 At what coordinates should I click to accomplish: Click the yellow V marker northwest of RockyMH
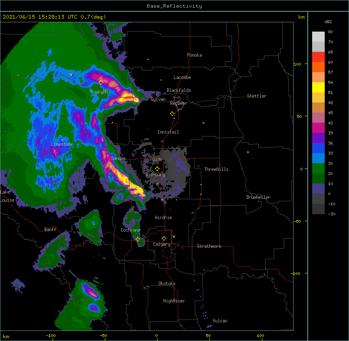coord(71,75)
